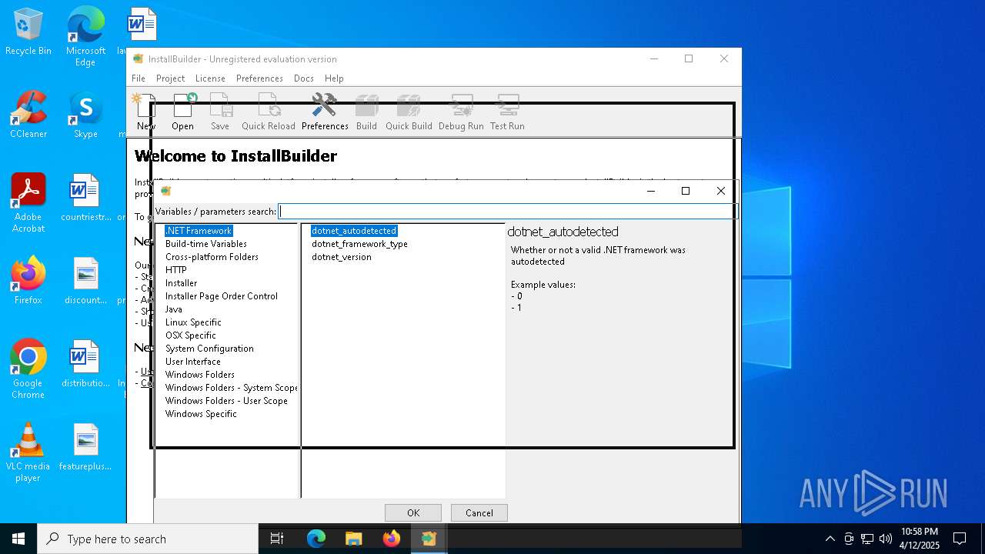Select the featureplus... image file icon
The width and height of the screenshot is (985, 554).
[x=85, y=448]
